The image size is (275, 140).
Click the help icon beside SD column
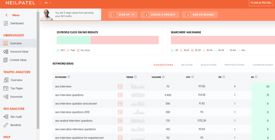tap(256, 77)
